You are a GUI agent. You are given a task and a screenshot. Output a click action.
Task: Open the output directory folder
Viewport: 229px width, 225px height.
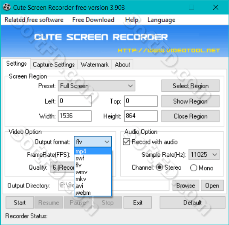(x=212, y=185)
